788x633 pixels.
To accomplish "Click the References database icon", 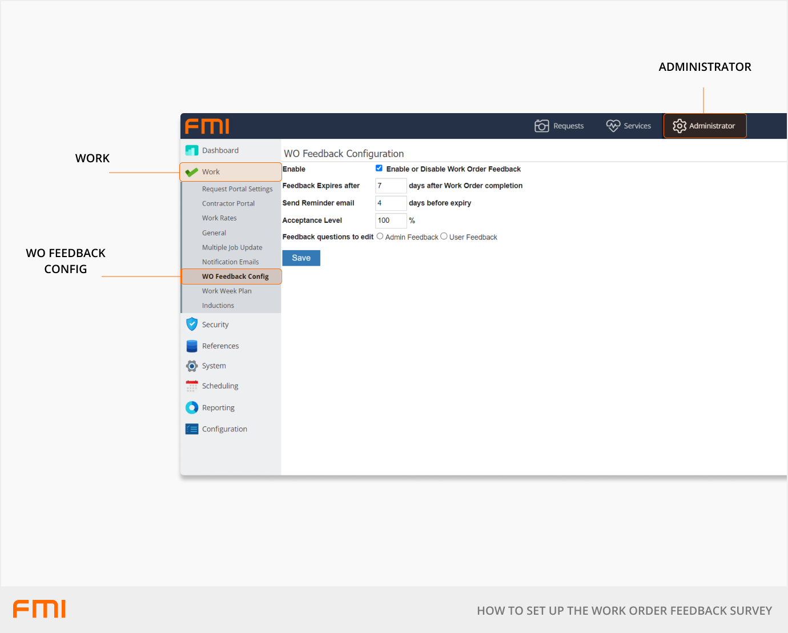I will click(192, 346).
